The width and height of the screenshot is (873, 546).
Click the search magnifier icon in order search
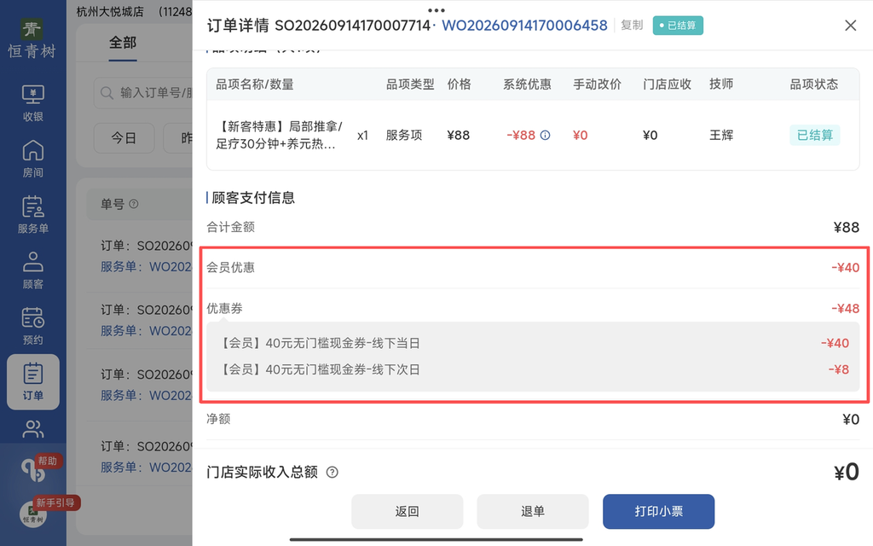[x=107, y=92]
